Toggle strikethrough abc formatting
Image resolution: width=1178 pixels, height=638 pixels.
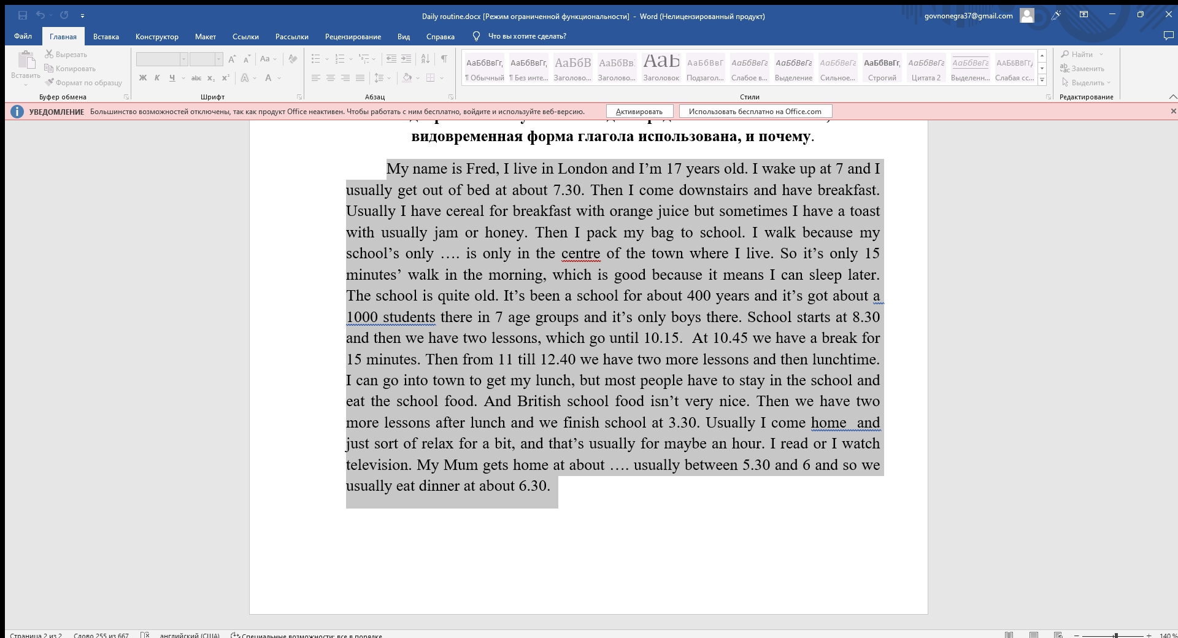(196, 78)
